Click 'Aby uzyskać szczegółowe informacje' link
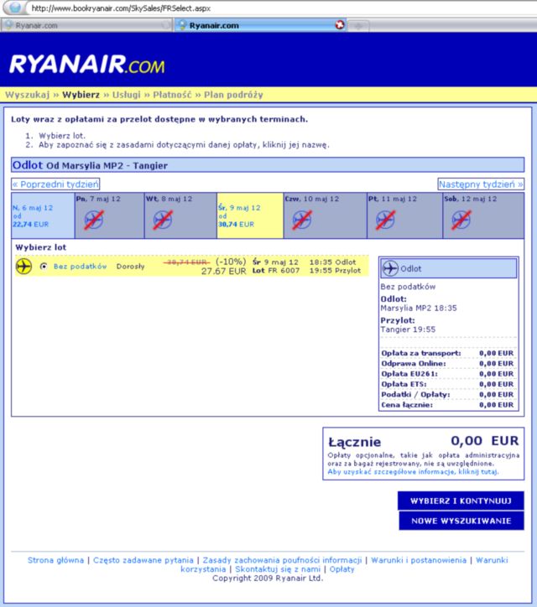This screenshot has width=537, height=607. (x=413, y=472)
